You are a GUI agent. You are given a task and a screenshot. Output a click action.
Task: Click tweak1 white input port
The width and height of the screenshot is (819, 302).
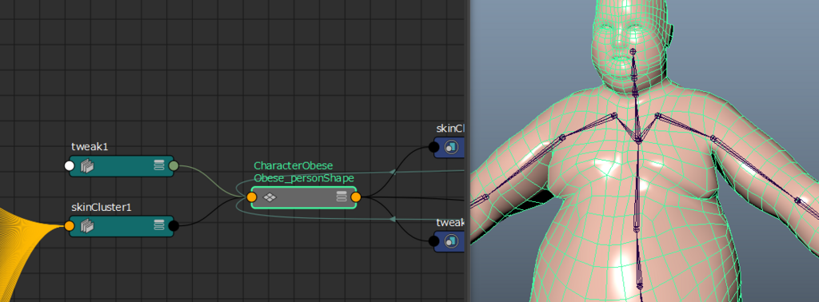[x=69, y=166]
